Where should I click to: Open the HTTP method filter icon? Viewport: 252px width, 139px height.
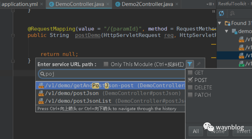190,64
